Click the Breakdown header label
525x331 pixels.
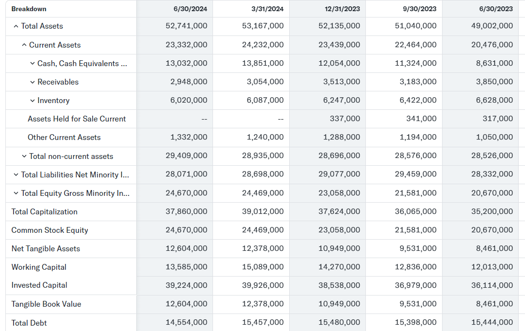(x=29, y=9)
